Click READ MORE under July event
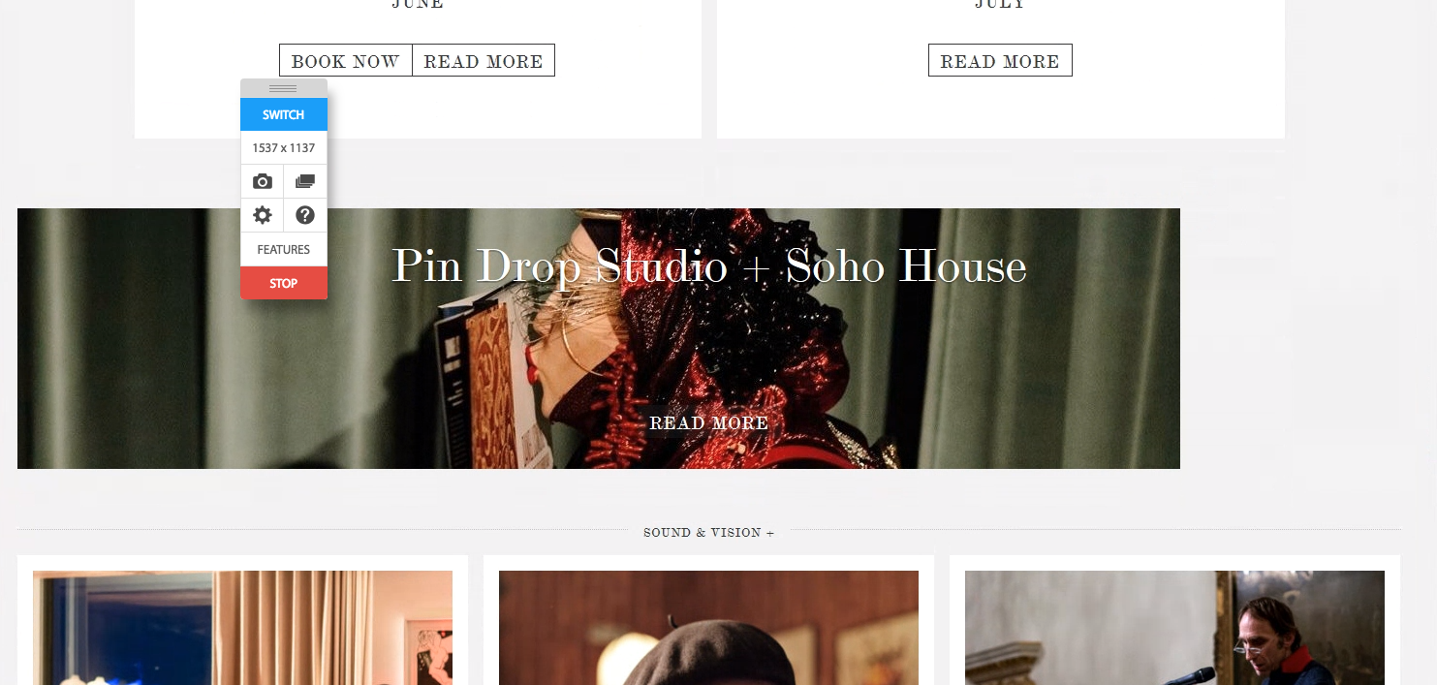1437x685 pixels. [x=1000, y=61]
